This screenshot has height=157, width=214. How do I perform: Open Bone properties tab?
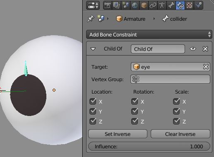pyautogui.click(x=171, y=5)
